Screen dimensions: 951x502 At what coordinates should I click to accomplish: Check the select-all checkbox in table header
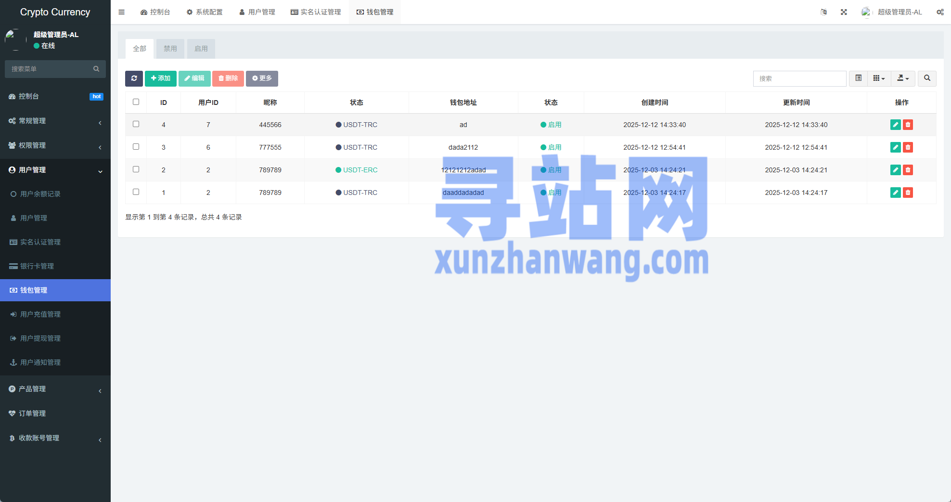(x=136, y=102)
